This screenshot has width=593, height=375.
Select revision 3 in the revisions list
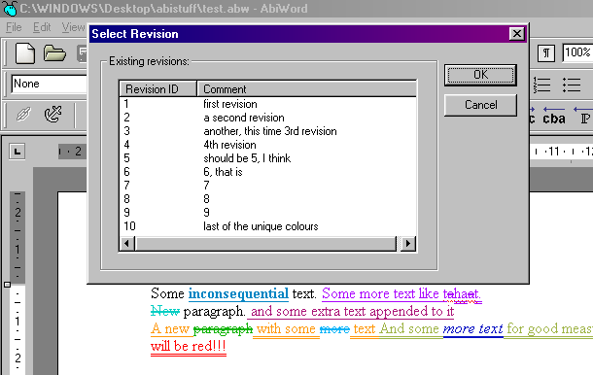267,131
